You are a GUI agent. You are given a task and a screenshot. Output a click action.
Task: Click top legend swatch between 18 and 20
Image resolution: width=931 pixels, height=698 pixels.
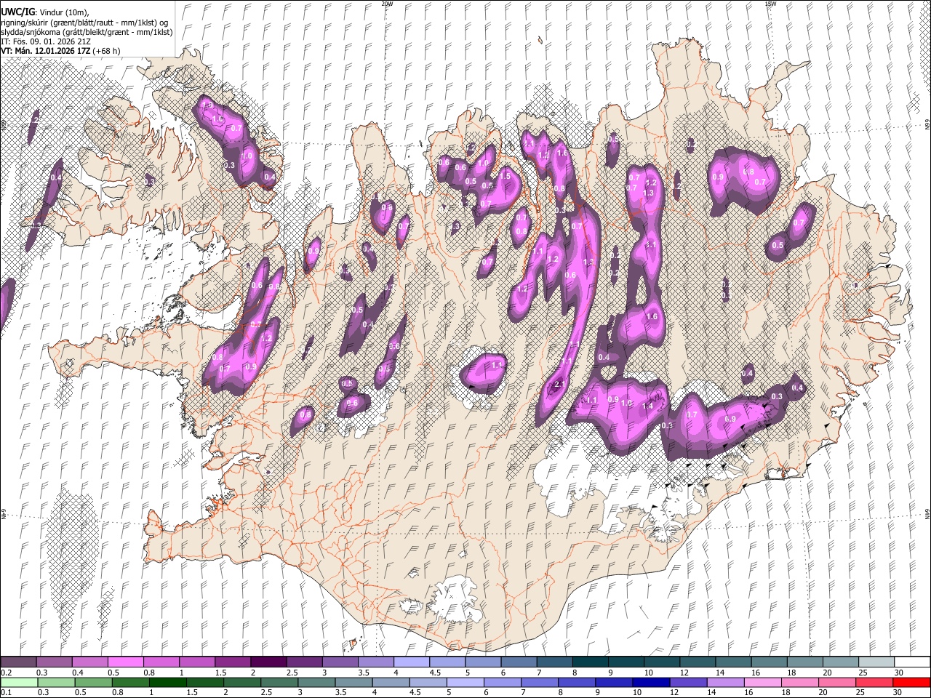(x=805, y=662)
